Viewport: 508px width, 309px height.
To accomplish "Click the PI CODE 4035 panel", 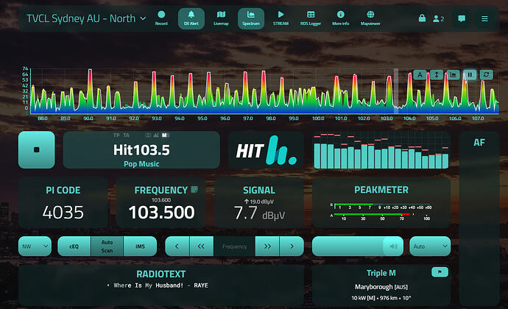I will (63, 202).
